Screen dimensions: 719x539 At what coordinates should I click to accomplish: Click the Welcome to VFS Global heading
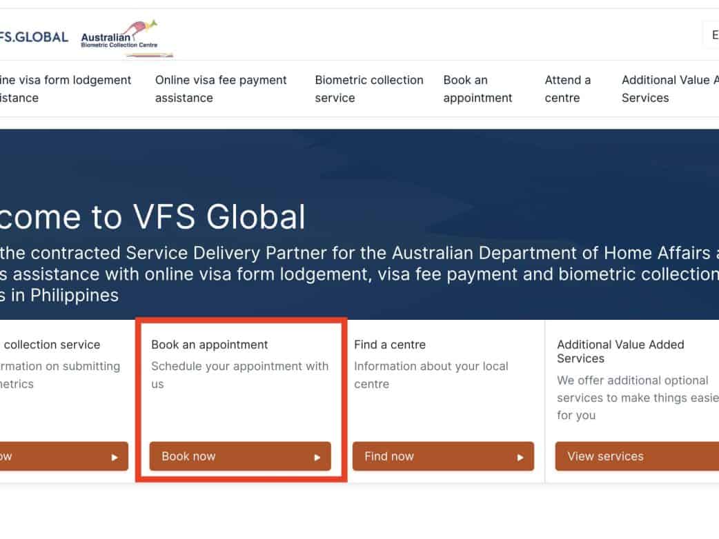[x=152, y=217]
